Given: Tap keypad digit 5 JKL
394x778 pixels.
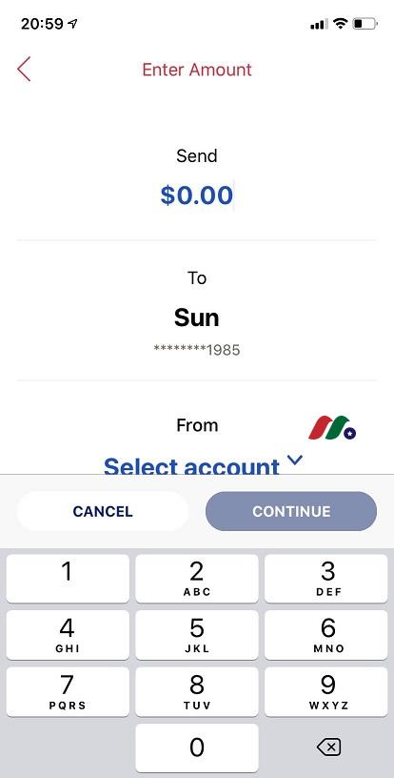Looking at the screenshot, I should coord(196,635).
